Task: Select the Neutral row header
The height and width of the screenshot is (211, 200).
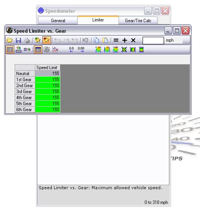Action: (x=25, y=74)
